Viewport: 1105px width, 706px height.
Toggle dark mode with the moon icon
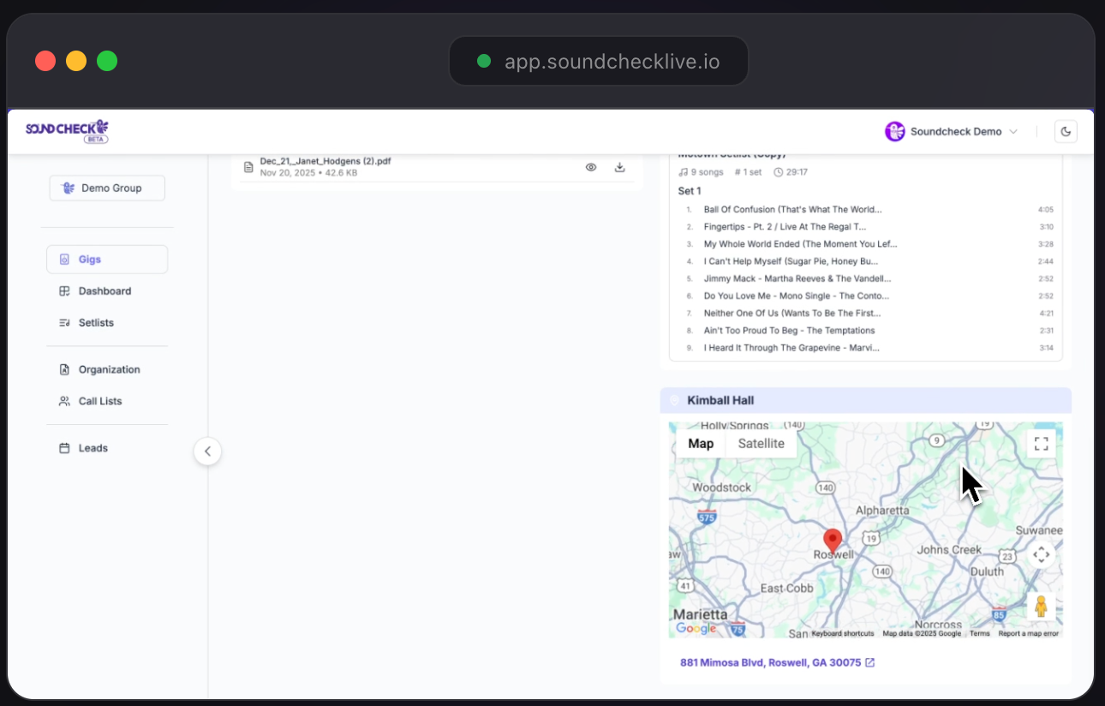click(1066, 131)
